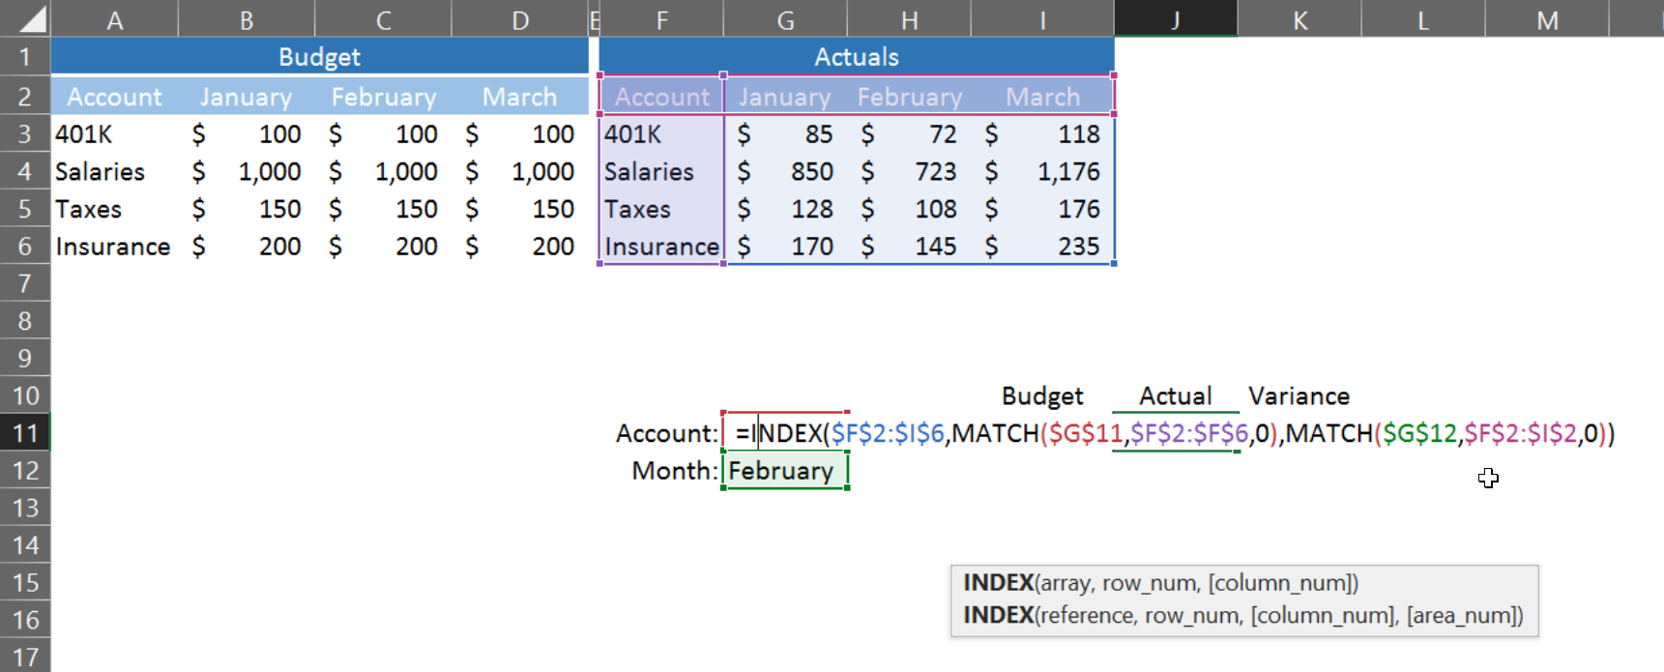Click row 11 header
This screenshot has height=672, width=1664.
(25, 433)
